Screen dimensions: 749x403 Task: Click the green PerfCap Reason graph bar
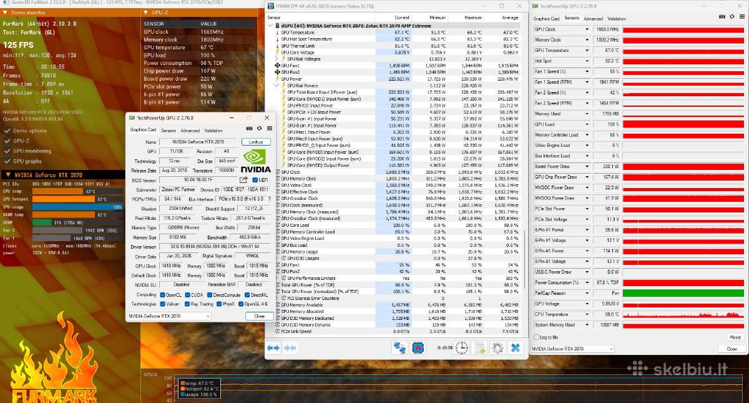pos(683,292)
